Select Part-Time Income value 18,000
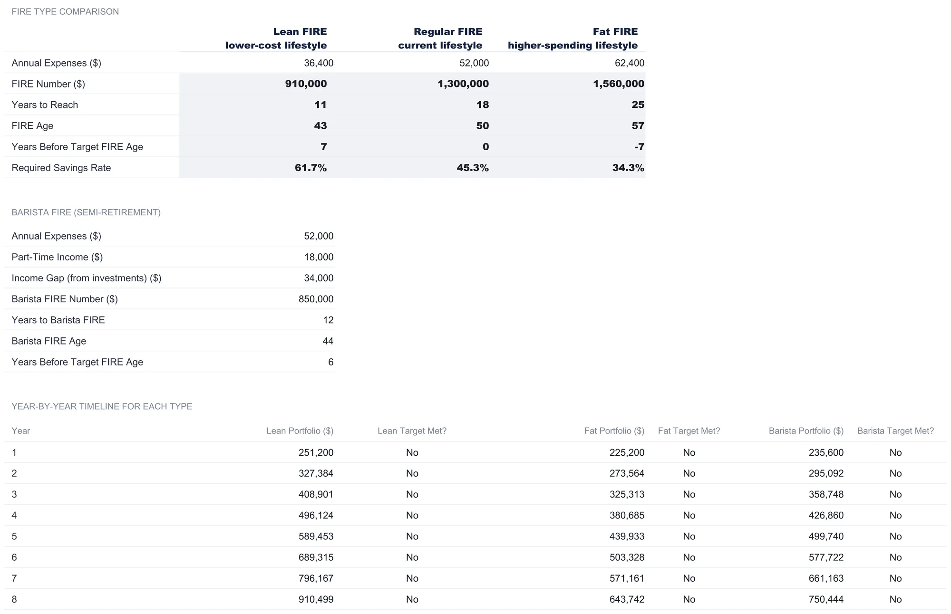 coord(319,257)
